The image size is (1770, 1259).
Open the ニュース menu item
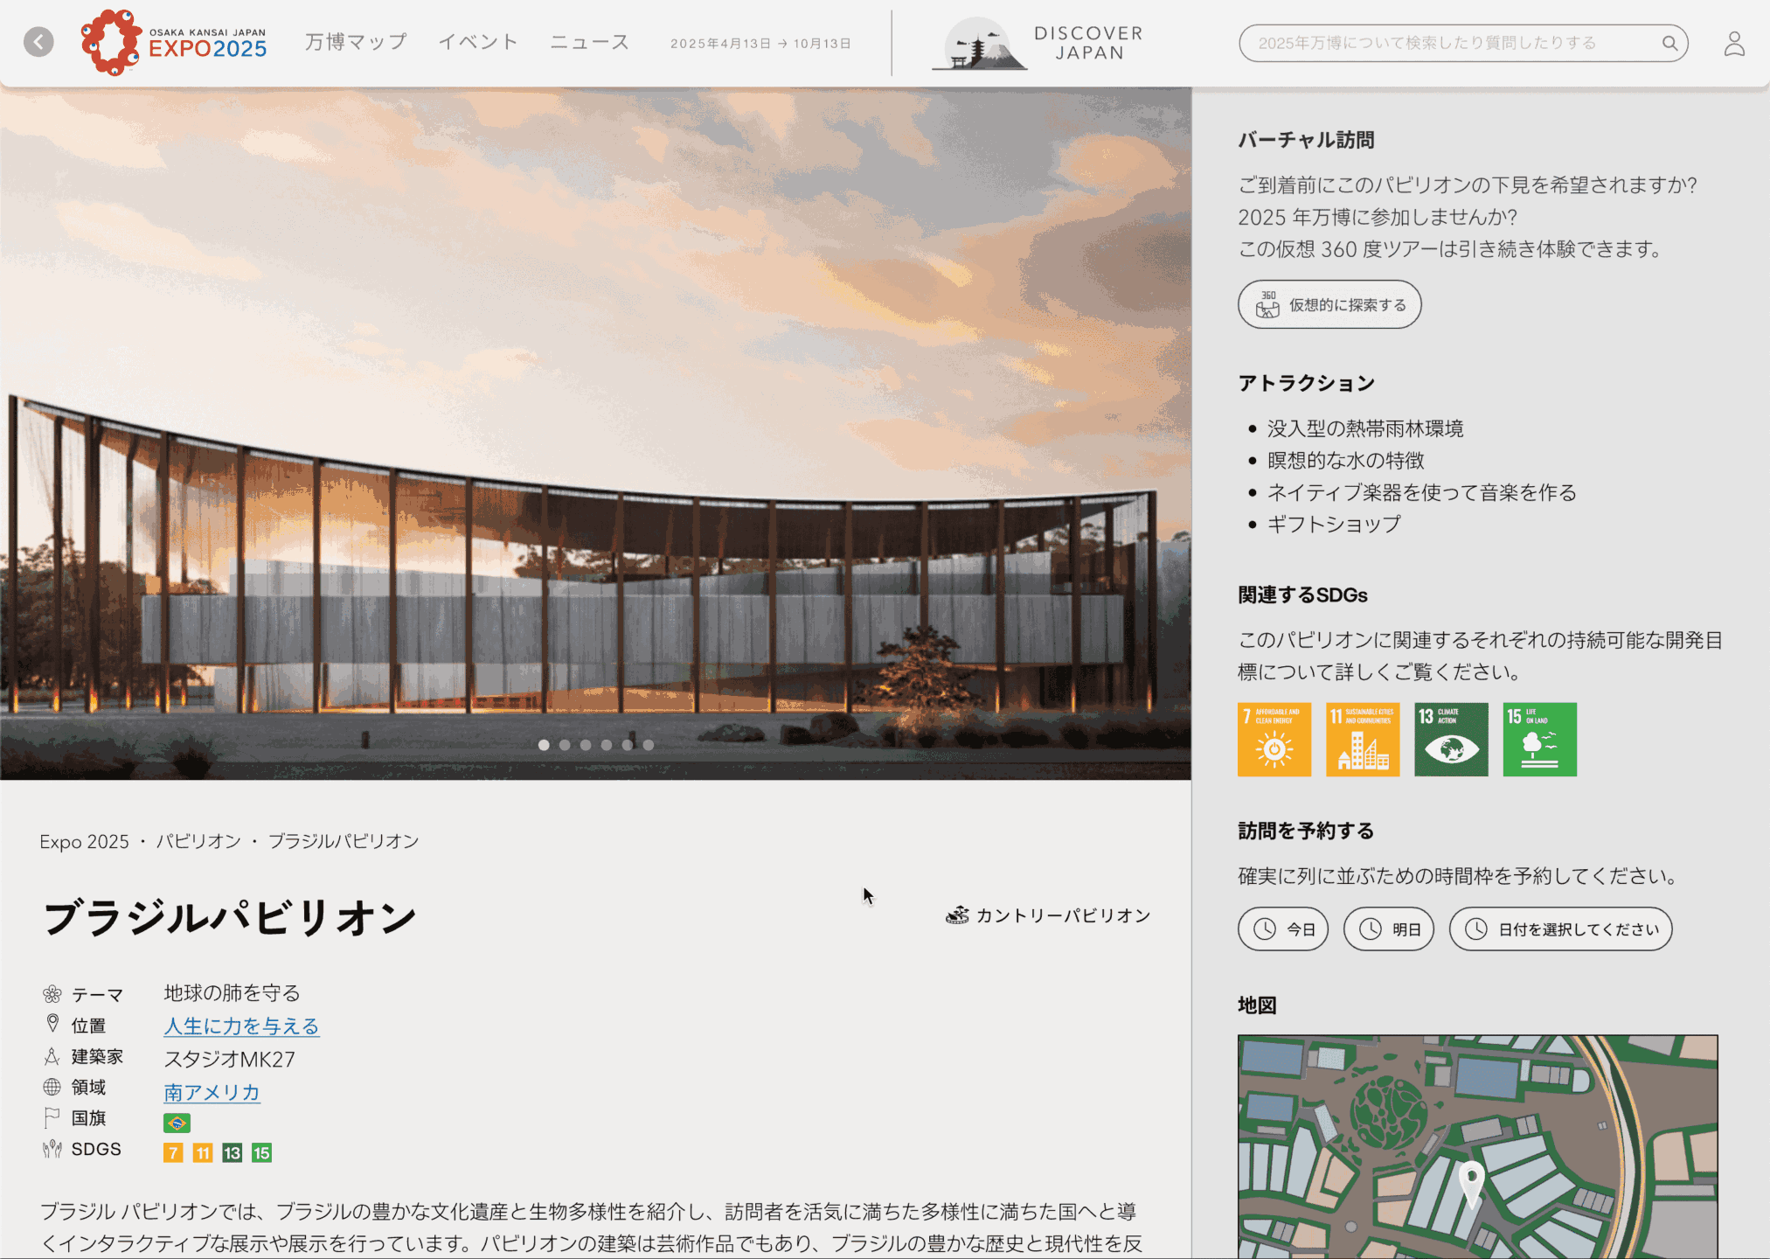[590, 42]
